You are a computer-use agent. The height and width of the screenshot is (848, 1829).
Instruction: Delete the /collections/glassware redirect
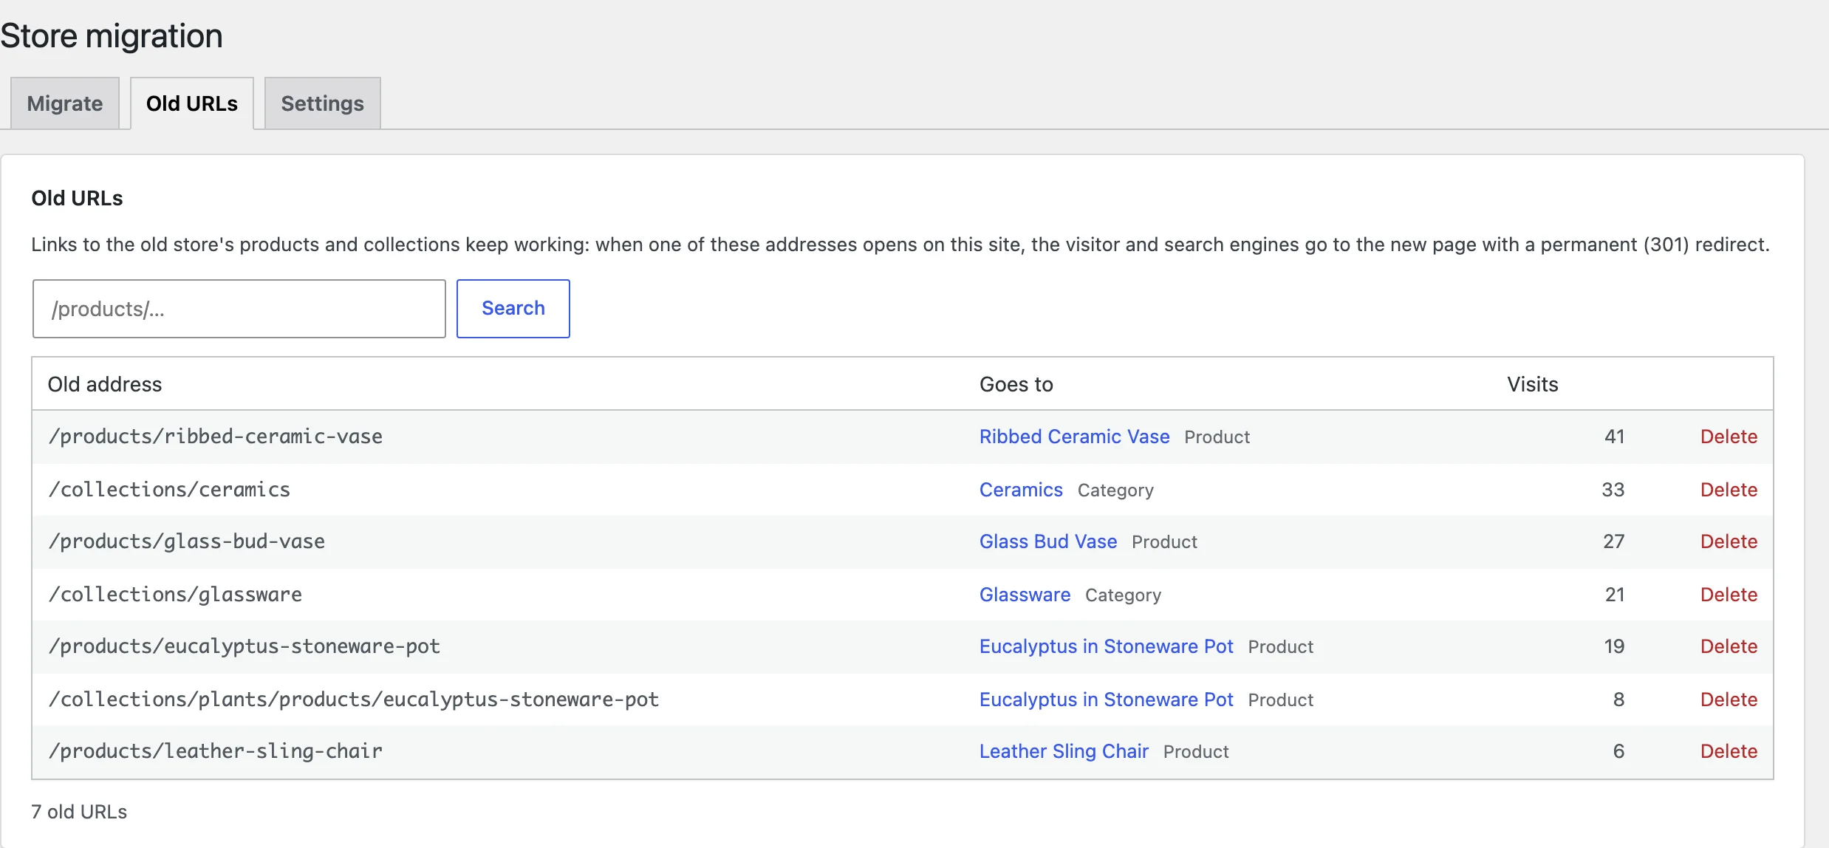coord(1729,595)
